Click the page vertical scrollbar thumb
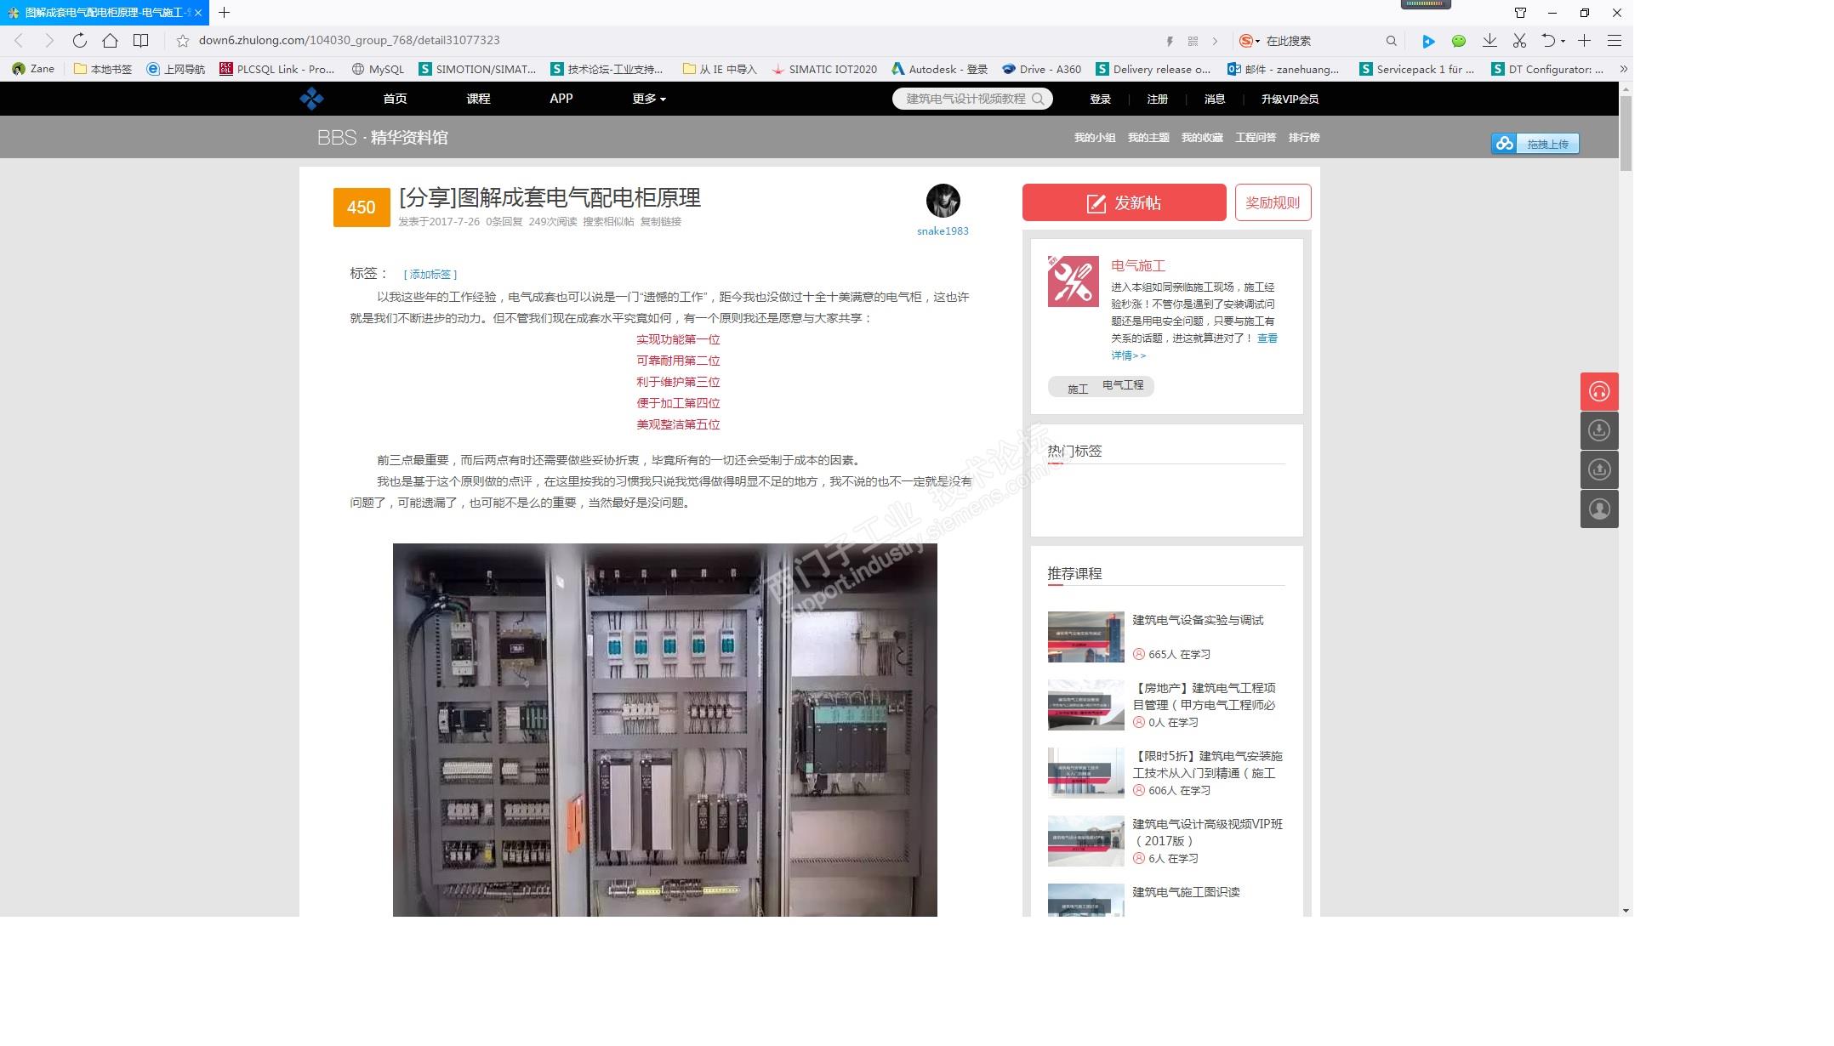Screen dimensions: 1834x1046 point(1626,132)
